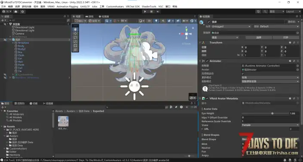Open the Voice Female dropdown

tap(270, 125)
